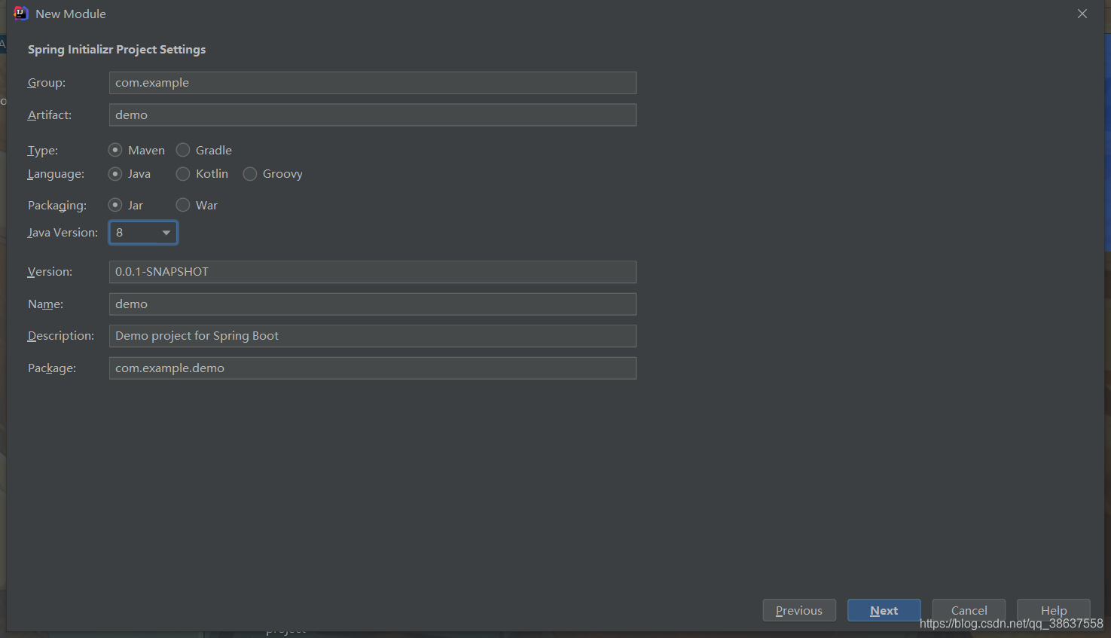
Task: Go back with the Previous button
Action: pyautogui.click(x=799, y=610)
